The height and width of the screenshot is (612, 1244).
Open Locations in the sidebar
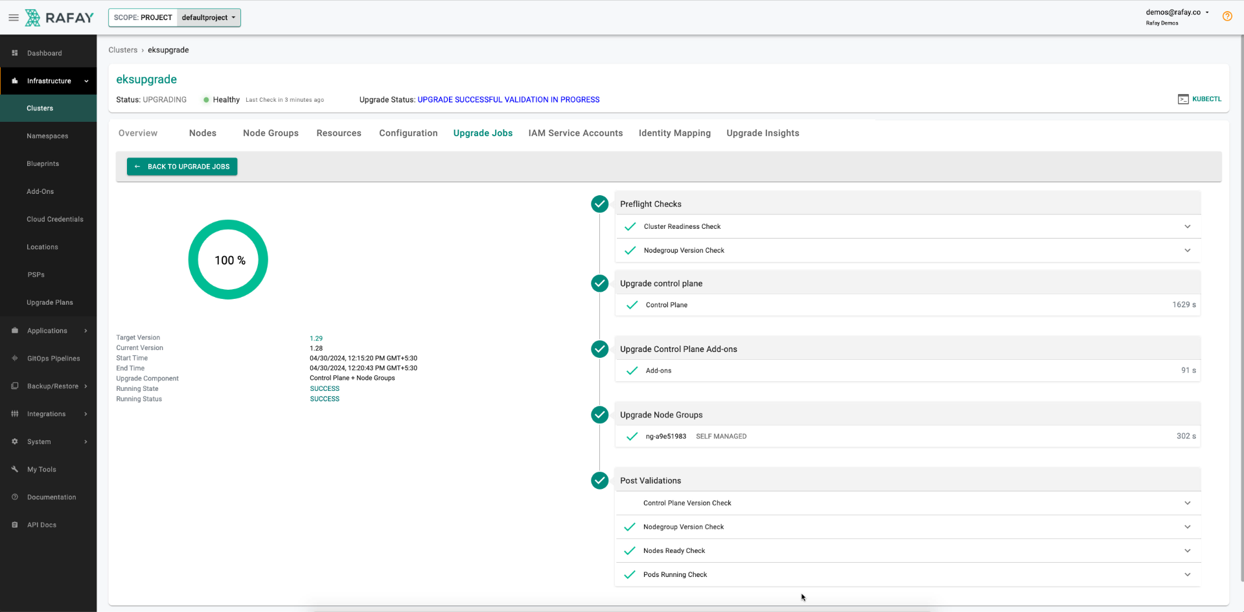[x=42, y=247]
